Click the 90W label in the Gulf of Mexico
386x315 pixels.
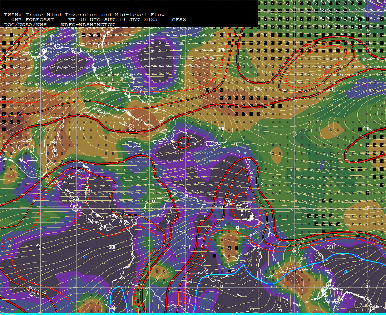pyautogui.click(x=40, y=89)
